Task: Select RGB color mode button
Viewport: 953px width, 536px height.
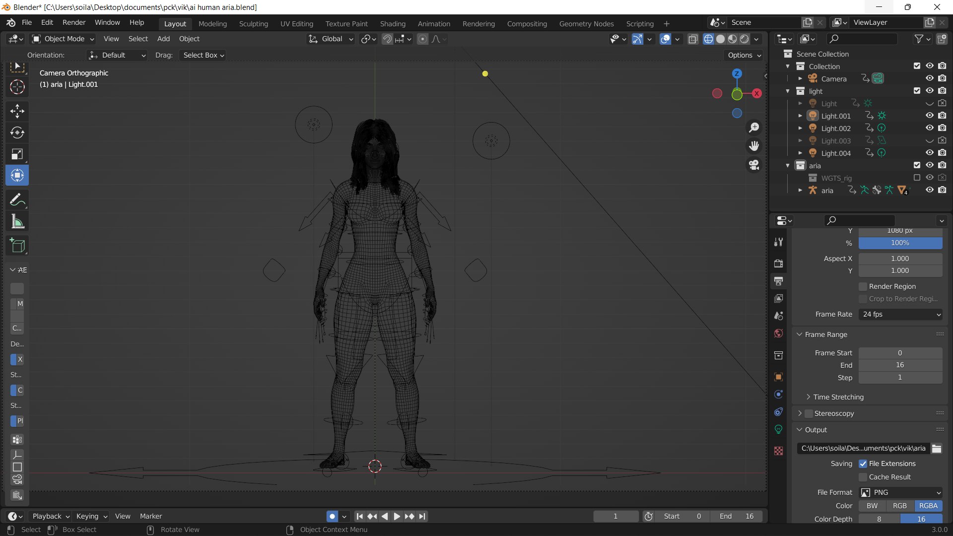Action: [x=899, y=506]
